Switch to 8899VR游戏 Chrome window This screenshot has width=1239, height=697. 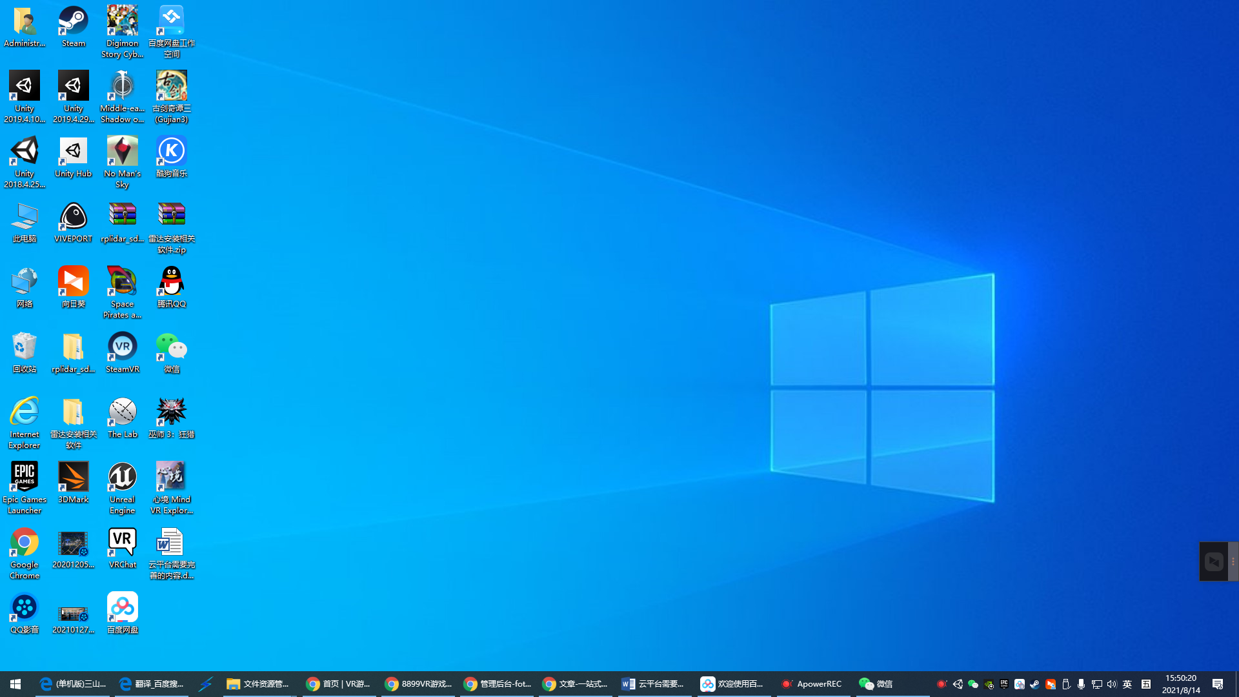click(418, 683)
